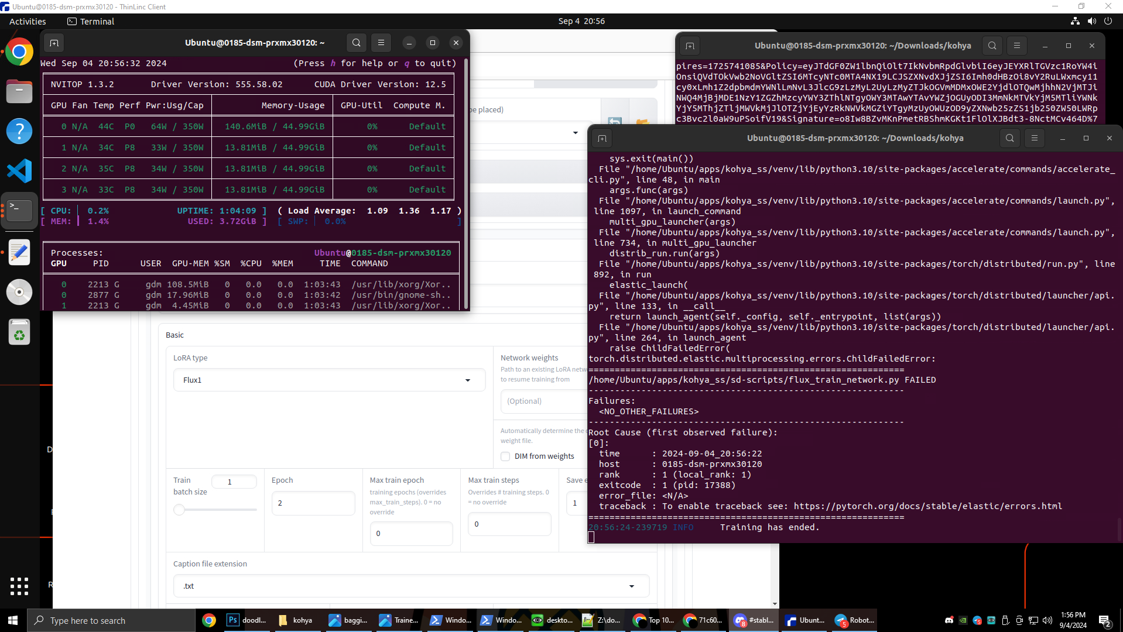Open the hamburger menu in kohya terminal
The height and width of the screenshot is (632, 1123).
click(1034, 138)
